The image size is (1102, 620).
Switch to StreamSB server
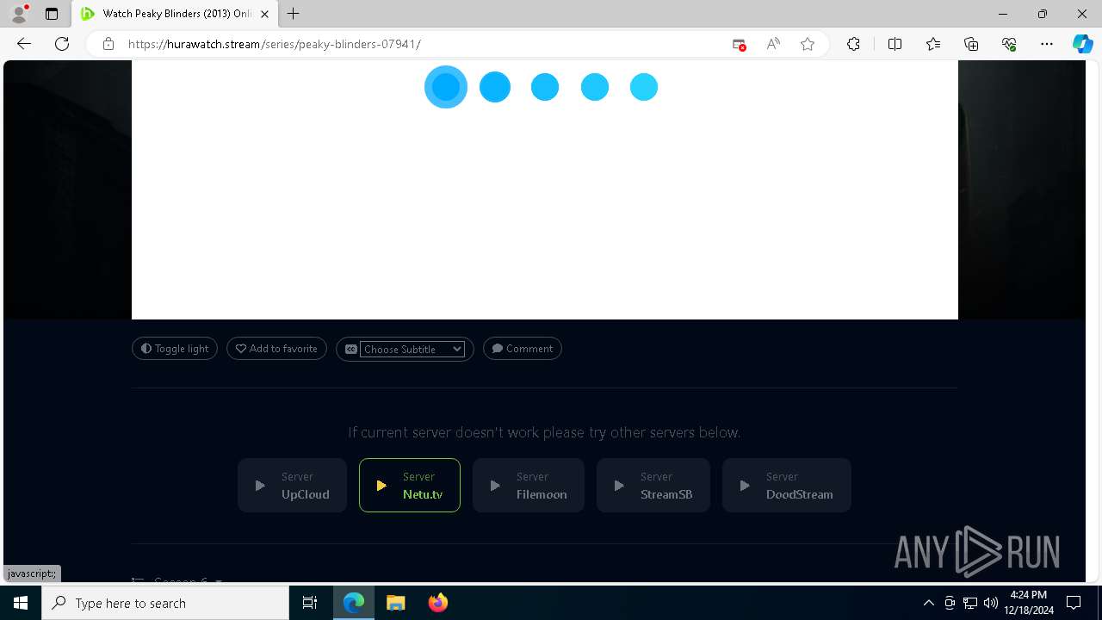click(x=653, y=486)
